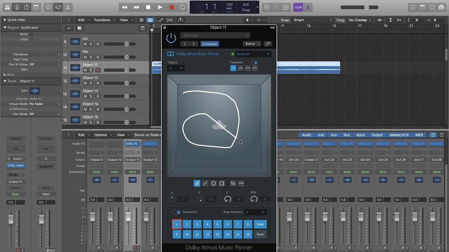Click the red Record button

(172, 7)
